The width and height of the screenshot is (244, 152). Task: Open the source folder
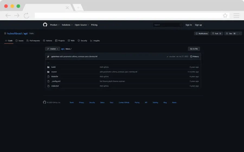[x=54, y=72]
